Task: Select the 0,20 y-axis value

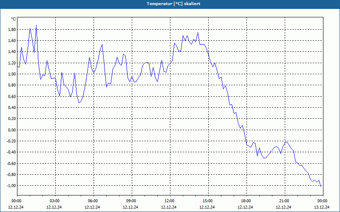Action: 12,119
